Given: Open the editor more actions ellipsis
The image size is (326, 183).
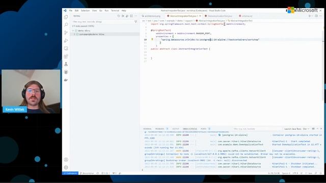Looking at the screenshot, I should tap(320, 16).
